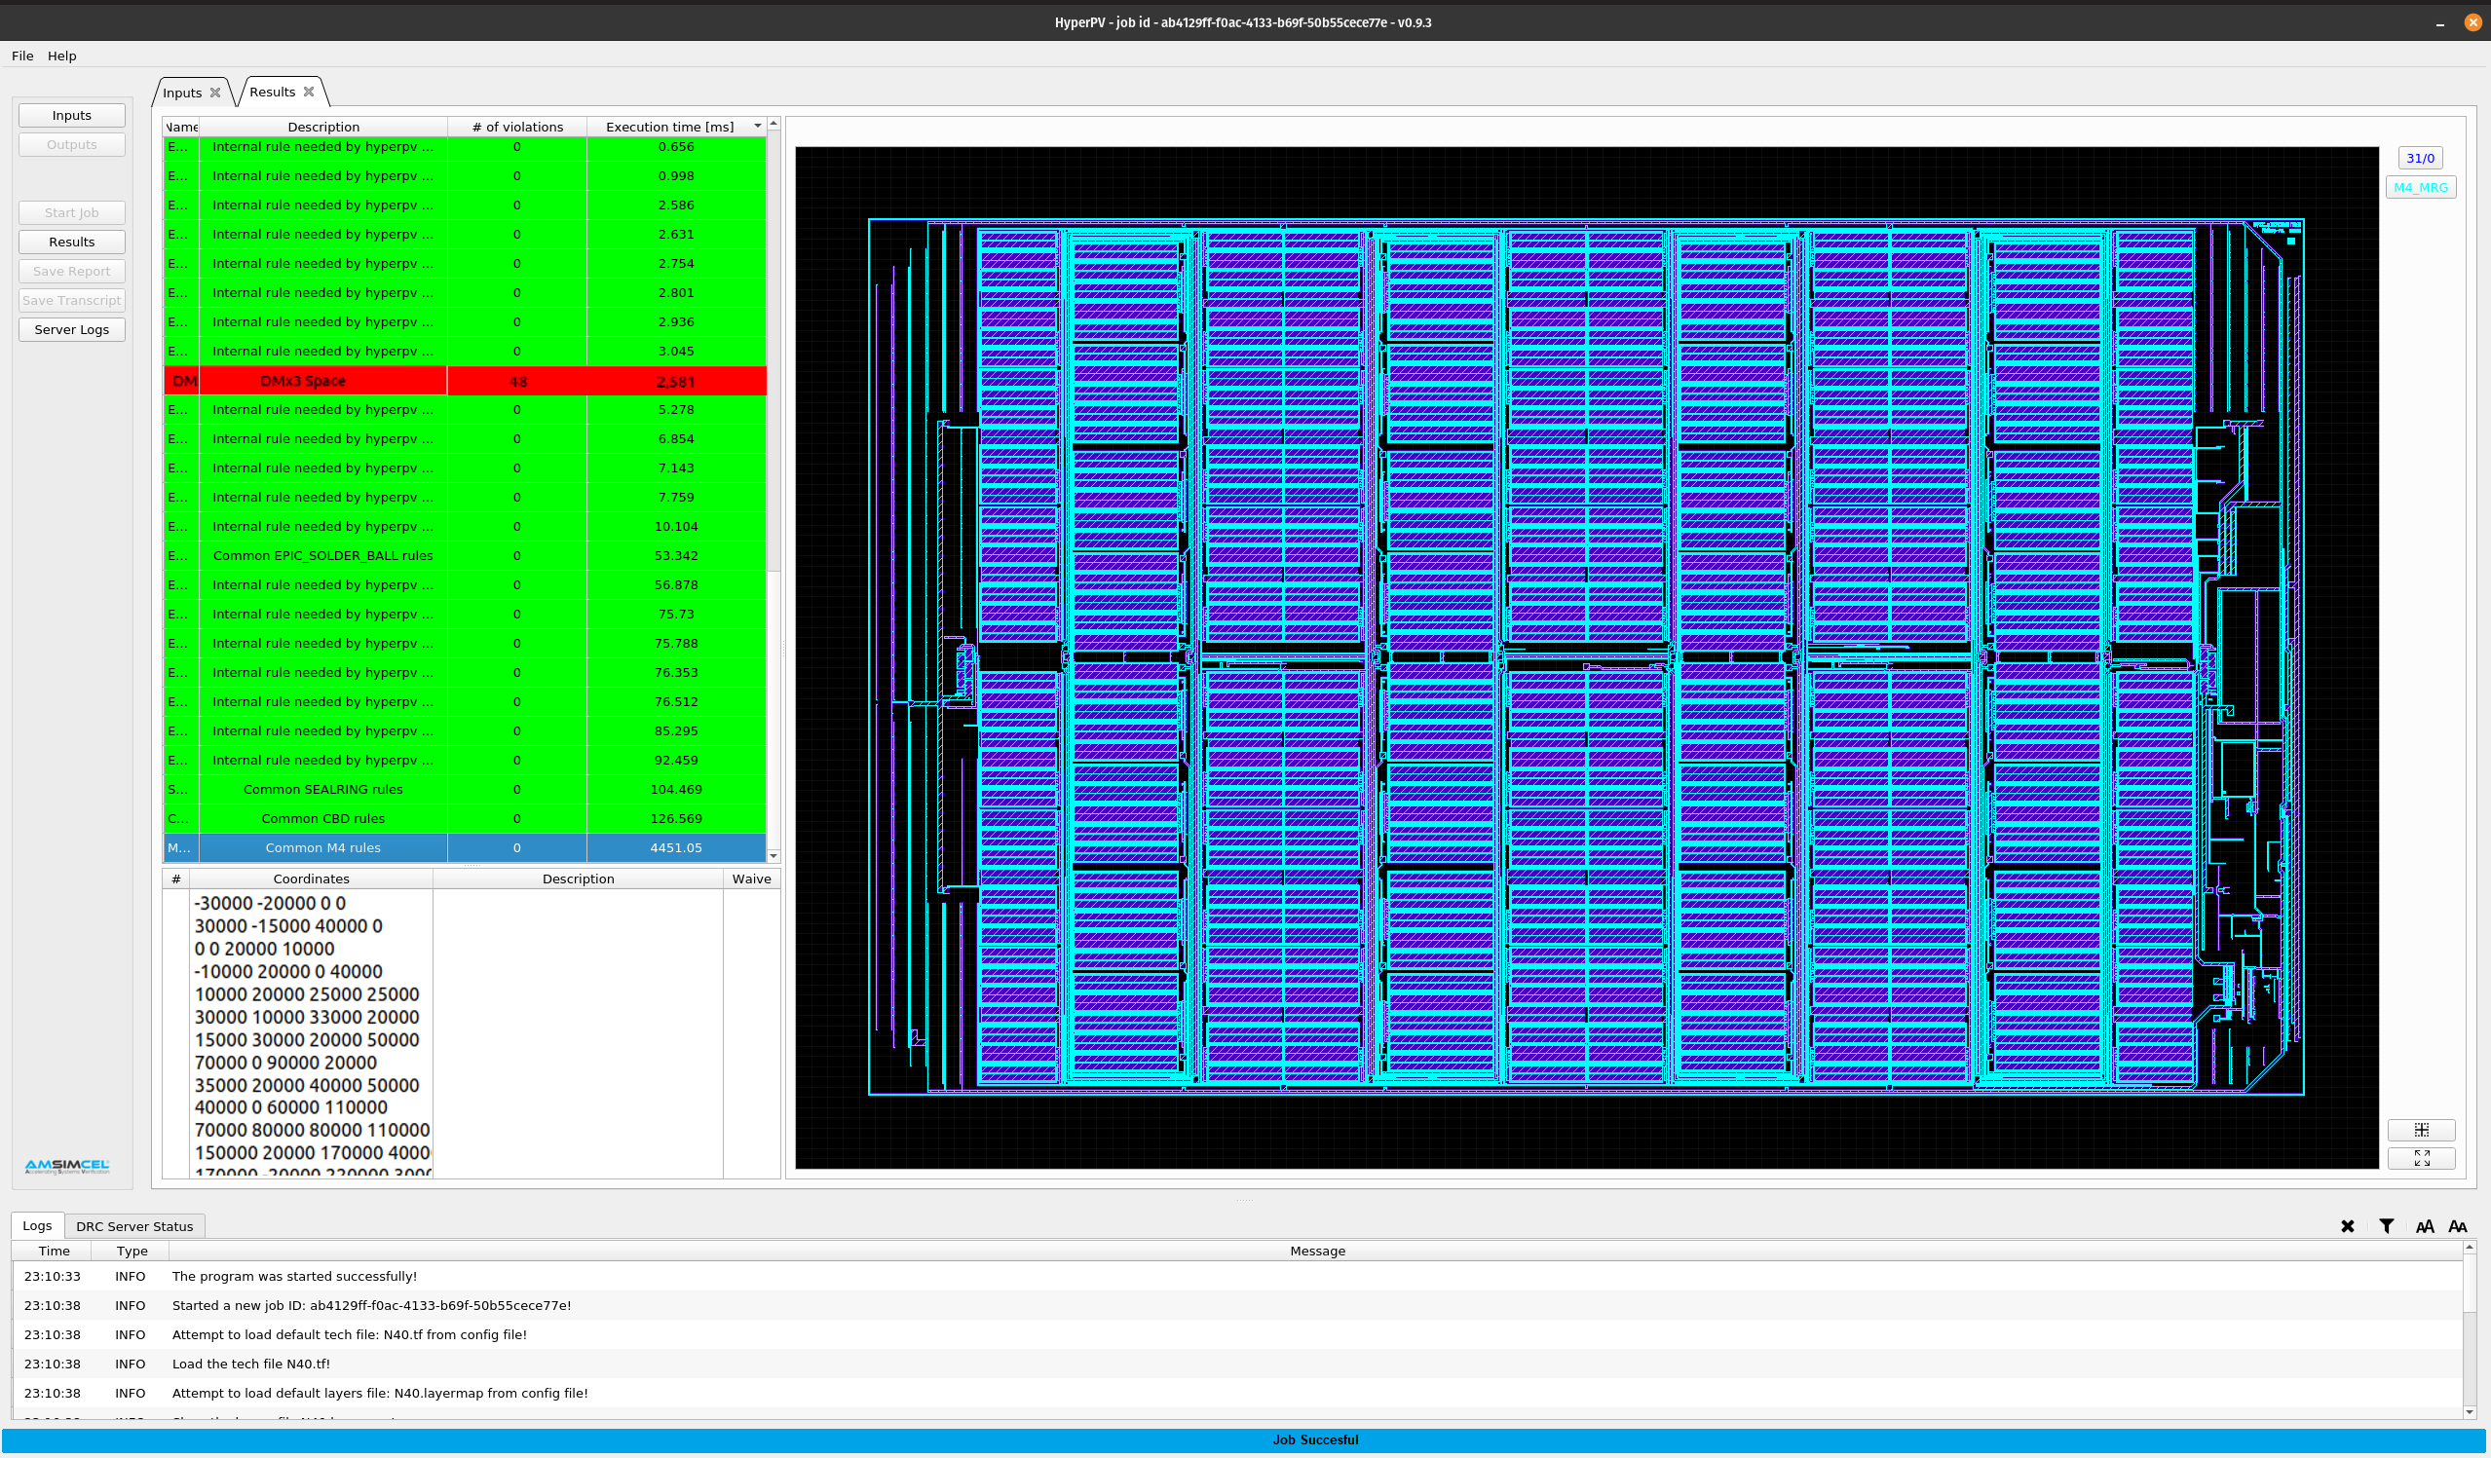The image size is (2491, 1458).
Task: Select the DMx3 Space violation row
Action: (x=465, y=382)
